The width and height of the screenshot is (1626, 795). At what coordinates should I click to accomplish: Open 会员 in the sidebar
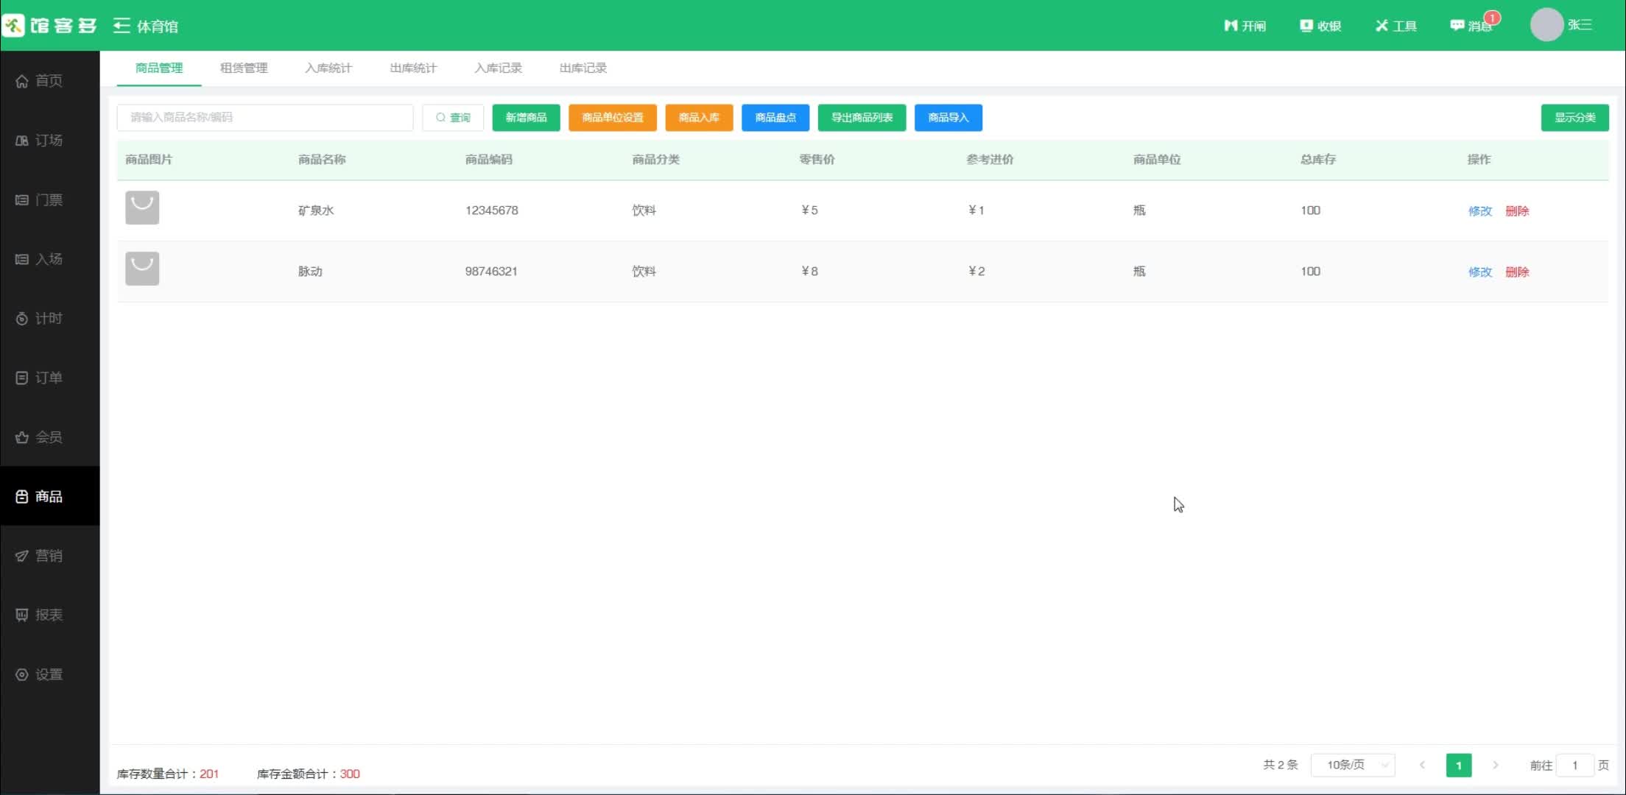coord(50,437)
